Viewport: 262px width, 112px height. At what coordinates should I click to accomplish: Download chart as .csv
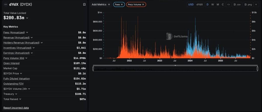coord(237,5)
